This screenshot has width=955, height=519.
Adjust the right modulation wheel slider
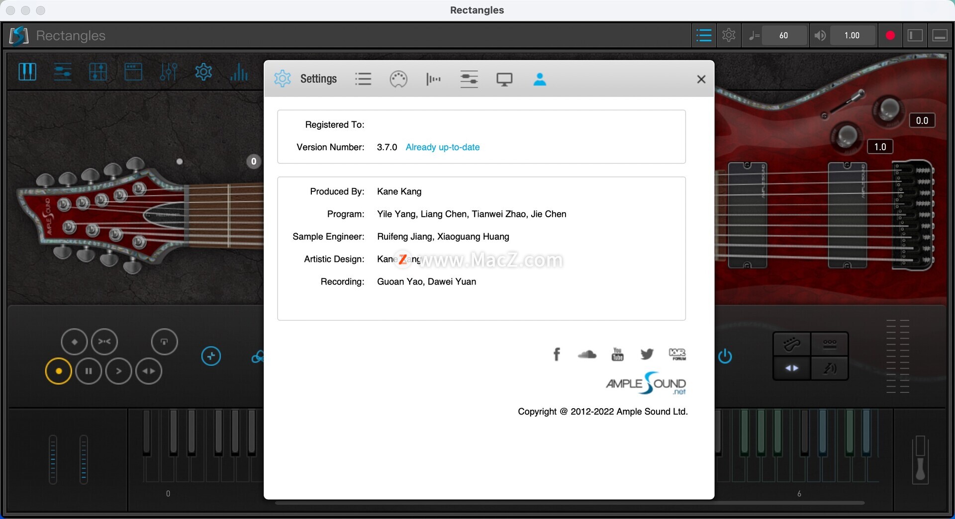[84, 459]
